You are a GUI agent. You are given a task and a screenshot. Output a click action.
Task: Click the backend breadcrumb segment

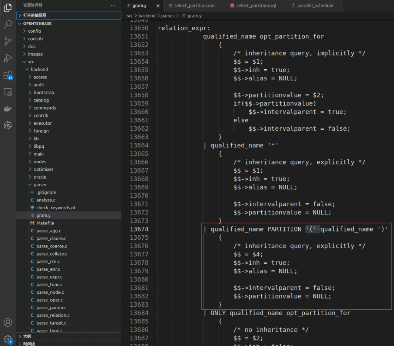(x=147, y=16)
